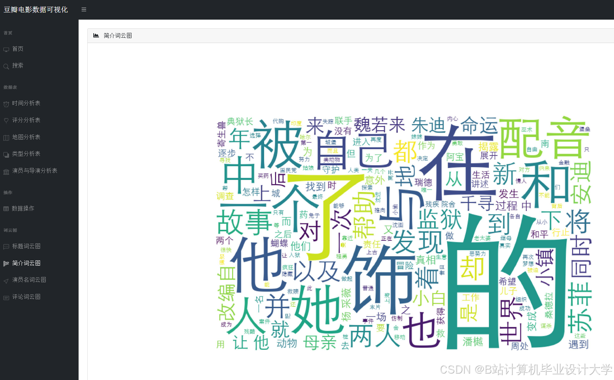Click the 数据表 section label
The height and width of the screenshot is (380, 614).
coord(10,87)
